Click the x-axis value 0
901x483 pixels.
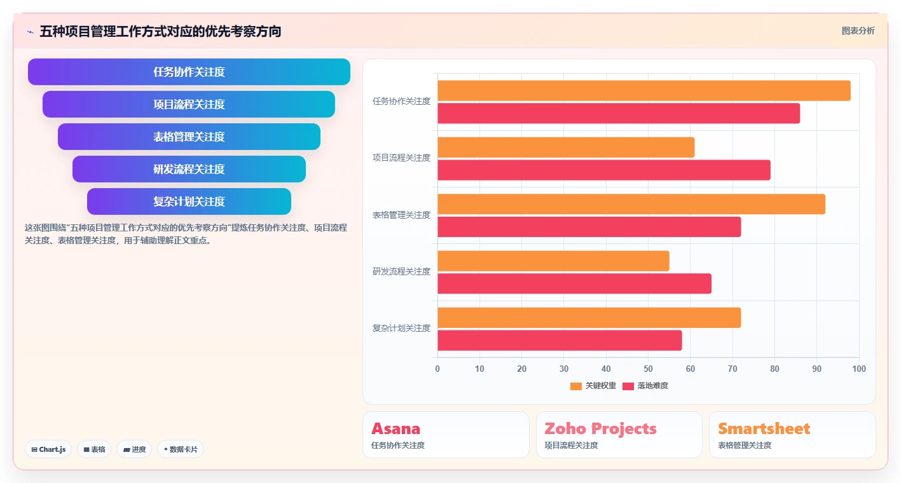pos(437,369)
